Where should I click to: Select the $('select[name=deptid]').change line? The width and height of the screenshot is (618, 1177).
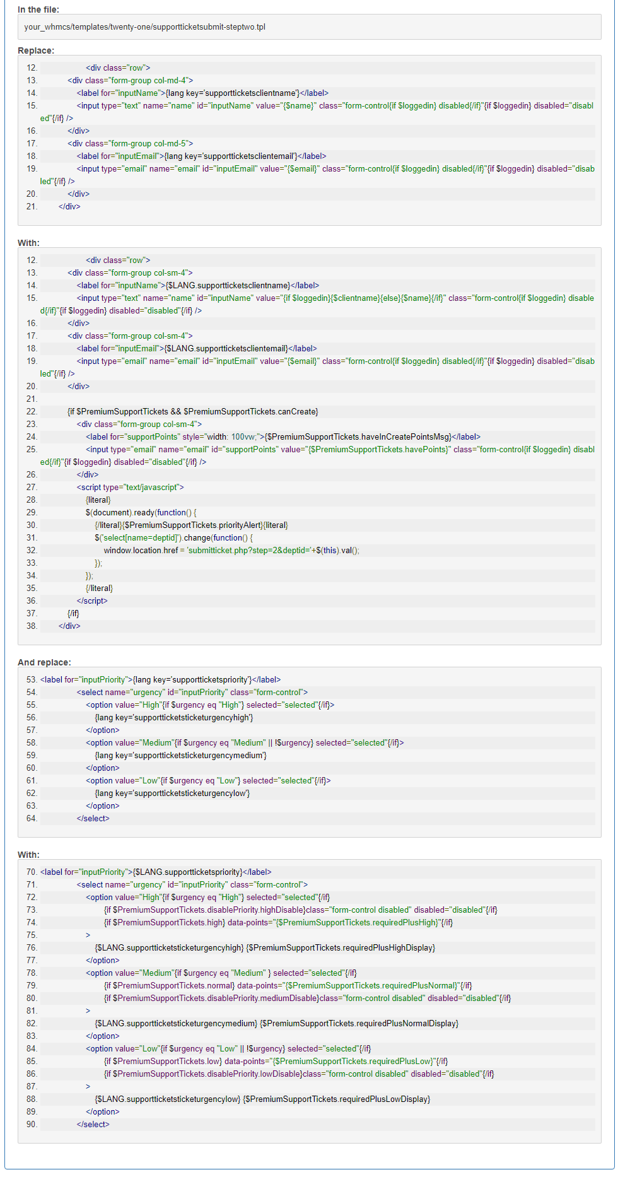[174, 537]
